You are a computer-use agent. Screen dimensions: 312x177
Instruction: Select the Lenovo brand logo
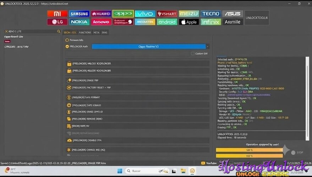coord(101,22)
